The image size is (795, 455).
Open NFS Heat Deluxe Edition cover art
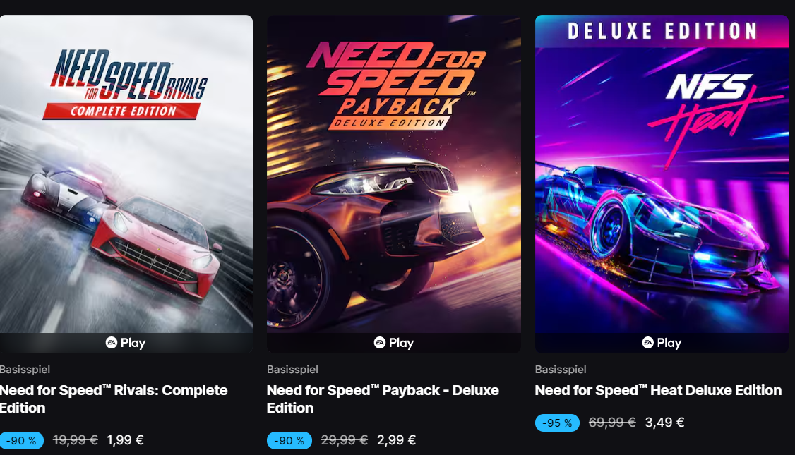662,174
